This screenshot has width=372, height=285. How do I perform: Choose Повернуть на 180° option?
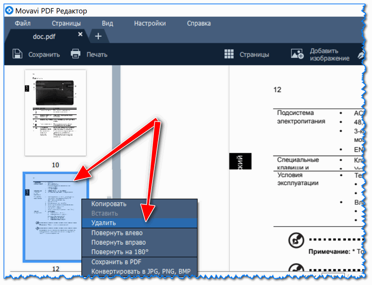click(120, 252)
